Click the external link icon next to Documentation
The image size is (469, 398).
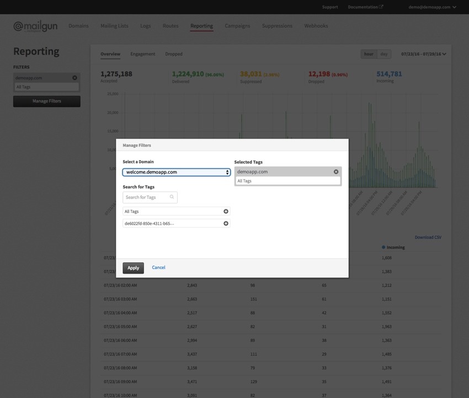(x=381, y=7)
